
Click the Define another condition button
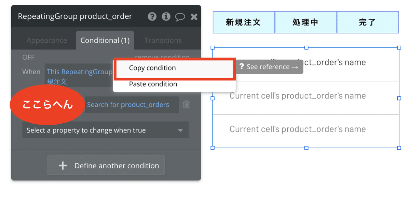click(106, 166)
